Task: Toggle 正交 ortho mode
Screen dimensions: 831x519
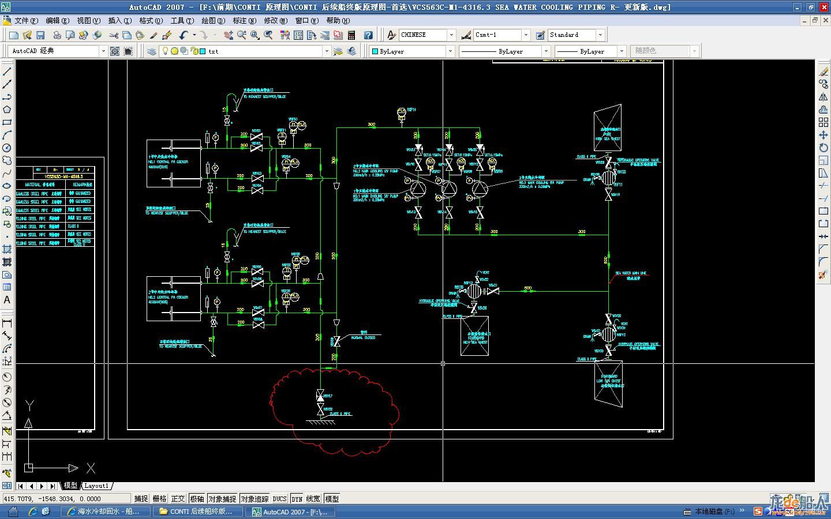Action: click(178, 499)
